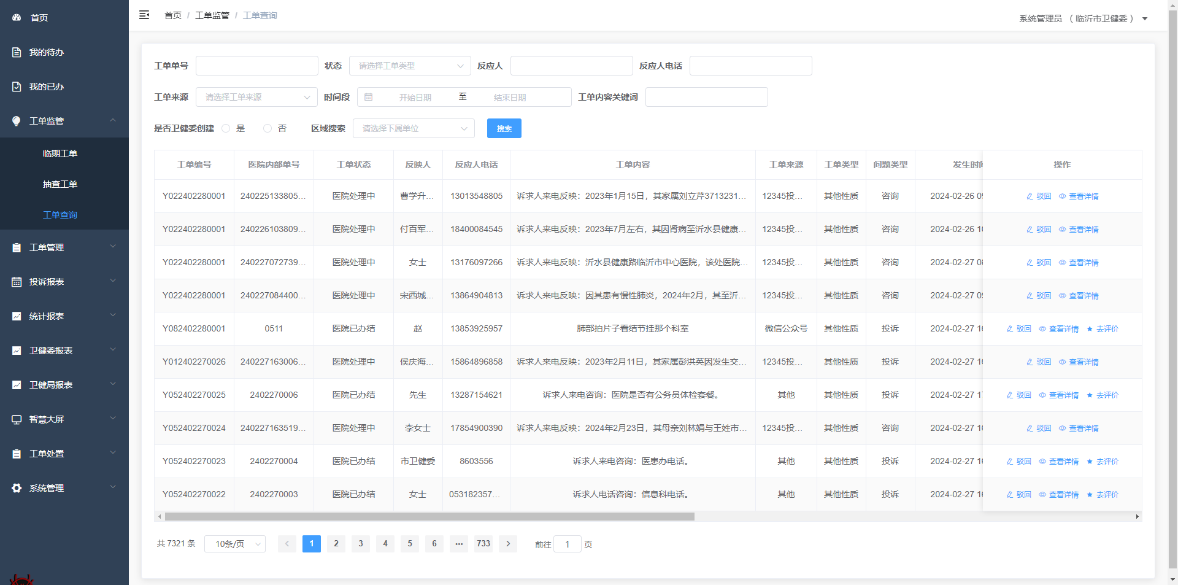Screen dimensions: 1178x585
Task: Expand the 智慧大屏 menu chevron
Action: tap(113, 419)
